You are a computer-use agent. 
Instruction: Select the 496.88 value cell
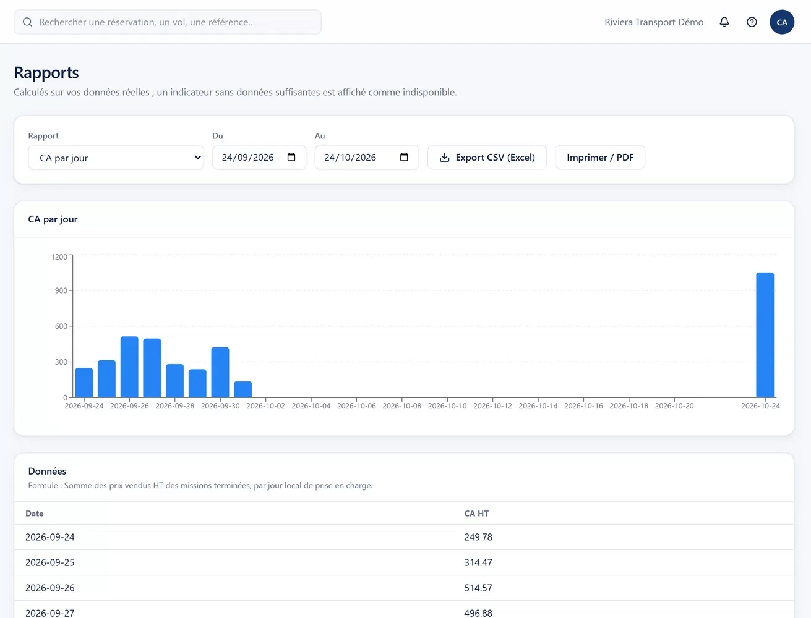[x=478, y=613]
